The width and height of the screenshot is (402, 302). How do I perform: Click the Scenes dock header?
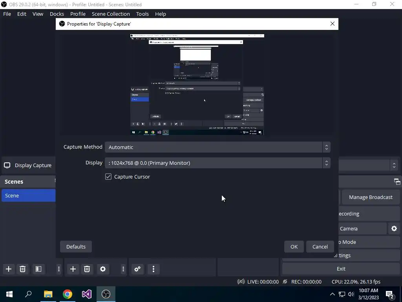point(28,182)
